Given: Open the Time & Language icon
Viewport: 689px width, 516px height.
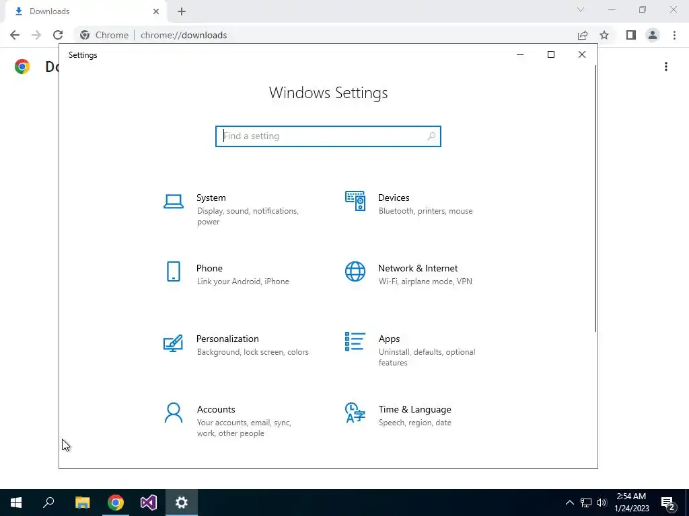Looking at the screenshot, I should 355,413.
